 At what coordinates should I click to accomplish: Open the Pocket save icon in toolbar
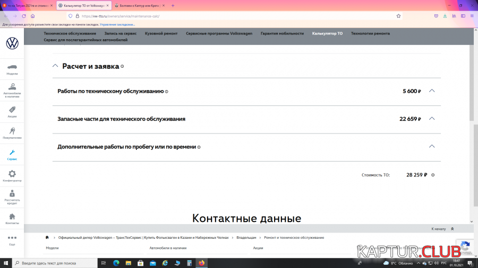(436, 16)
